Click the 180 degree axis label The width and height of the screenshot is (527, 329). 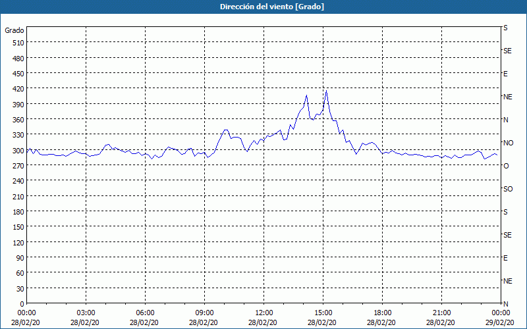tap(18, 212)
